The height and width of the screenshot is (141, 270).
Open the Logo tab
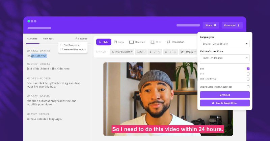point(119,42)
